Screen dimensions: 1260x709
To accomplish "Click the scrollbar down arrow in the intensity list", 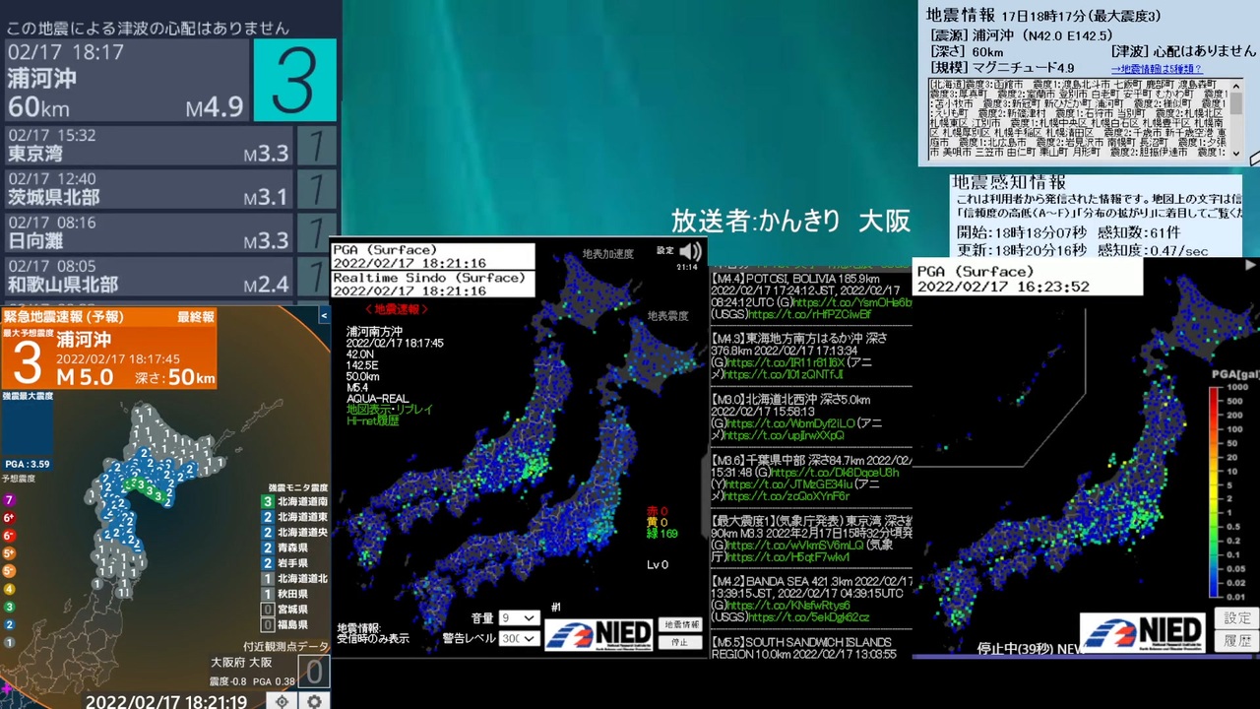I will [1236, 153].
